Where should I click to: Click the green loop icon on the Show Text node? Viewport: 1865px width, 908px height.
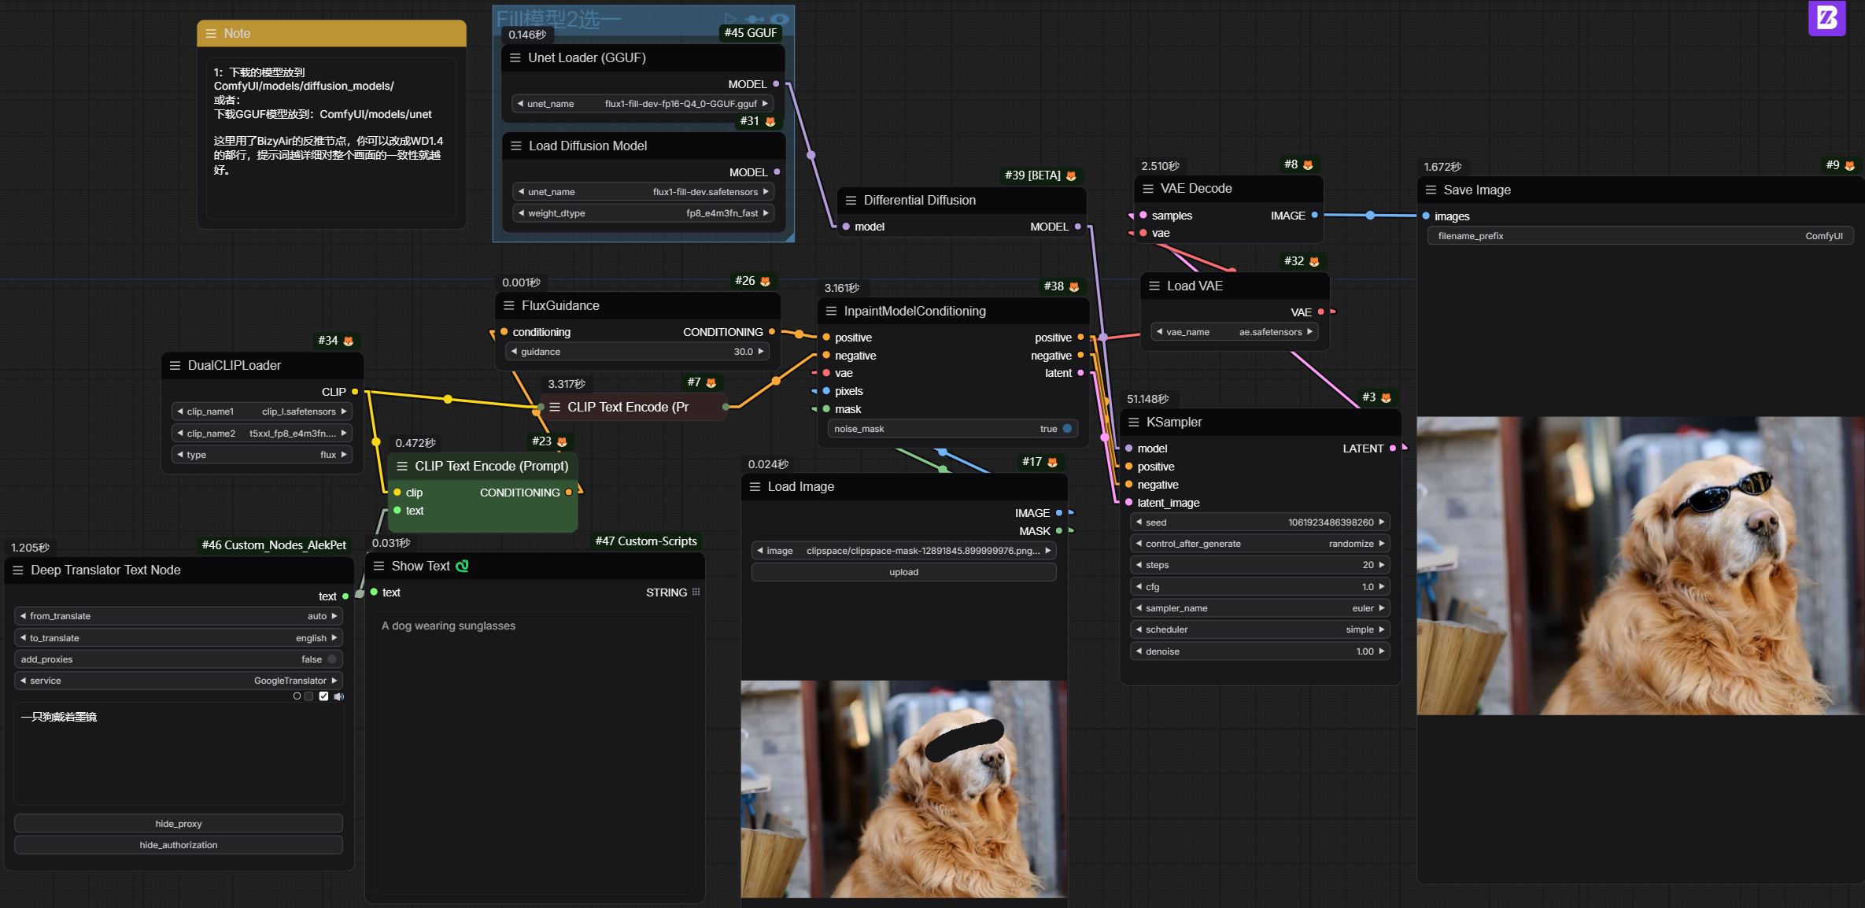click(x=463, y=566)
